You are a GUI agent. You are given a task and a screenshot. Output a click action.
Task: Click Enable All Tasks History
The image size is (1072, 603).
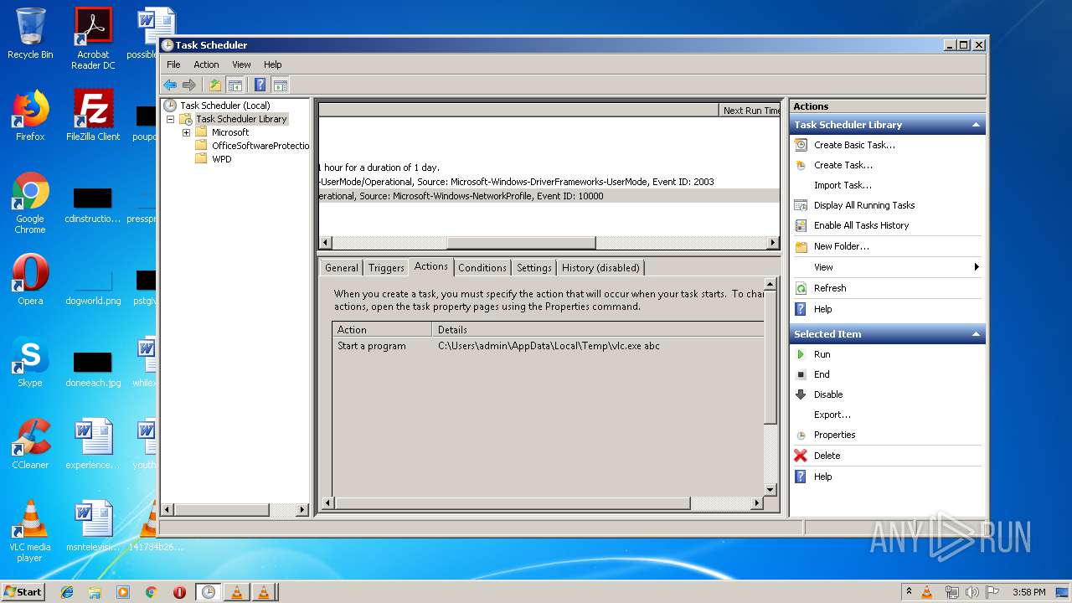pos(861,225)
